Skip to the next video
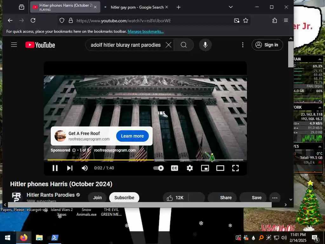The width and height of the screenshot is (325, 244). pos(70,168)
